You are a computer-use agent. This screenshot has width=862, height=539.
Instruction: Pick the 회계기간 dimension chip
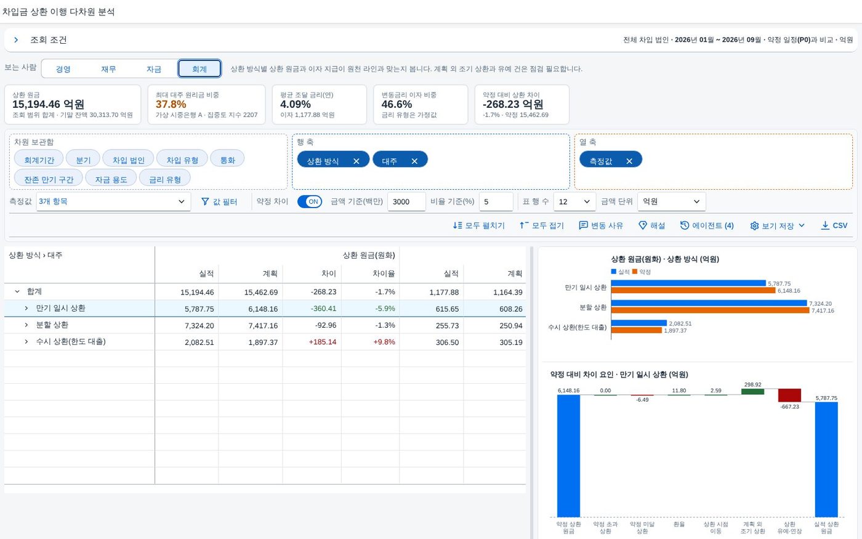tap(39, 160)
